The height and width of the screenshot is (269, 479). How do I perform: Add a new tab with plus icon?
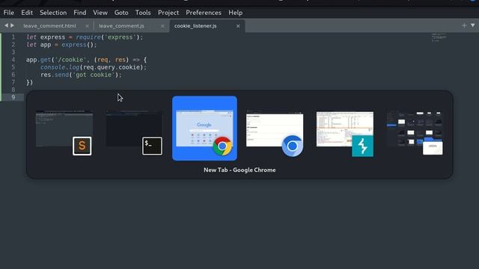(x=464, y=25)
